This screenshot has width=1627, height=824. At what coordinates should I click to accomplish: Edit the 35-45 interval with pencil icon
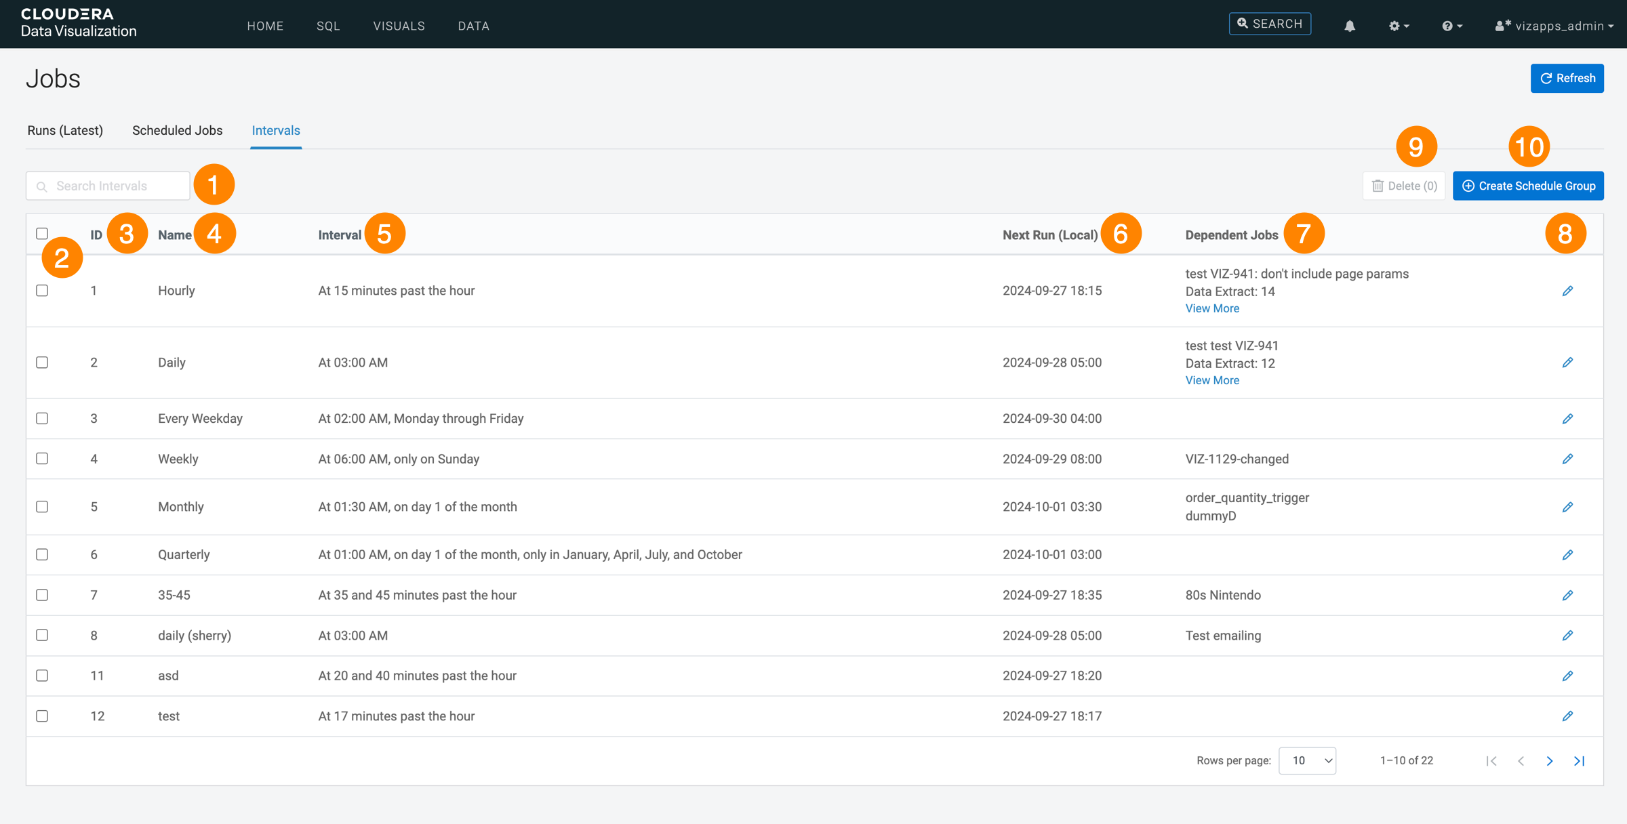click(x=1567, y=596)
